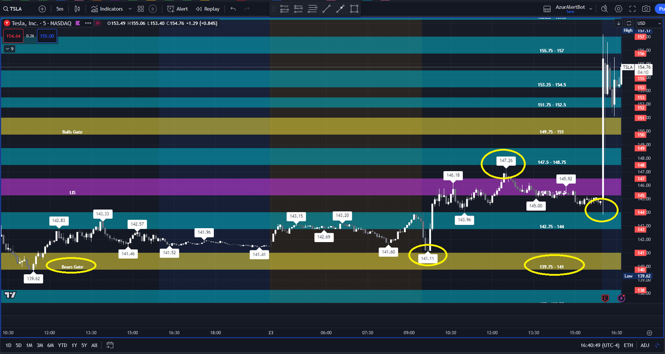Image resolution: width=665 pixels, height=354 pixels.
Task: Select the 1D date range
Action: (x=8, y=345)
